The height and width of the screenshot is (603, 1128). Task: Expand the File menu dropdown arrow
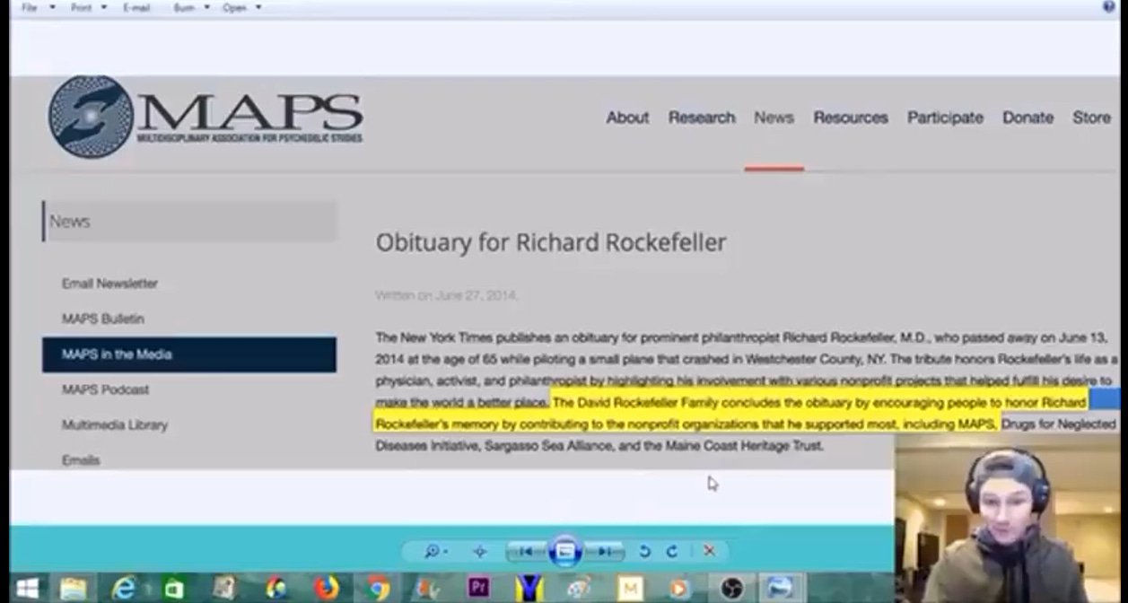click(52, 7)
